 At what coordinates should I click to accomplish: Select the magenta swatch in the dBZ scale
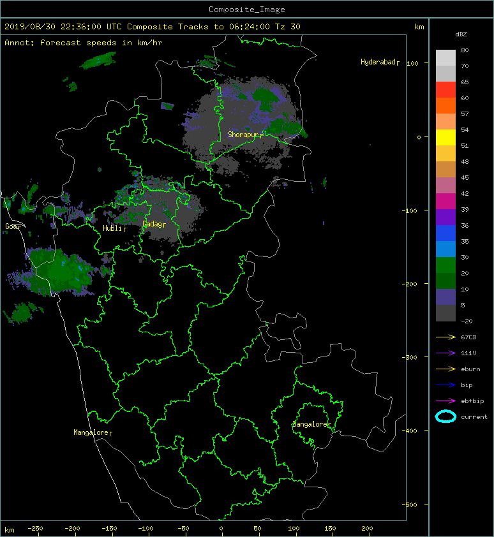(x=445, y=202)
